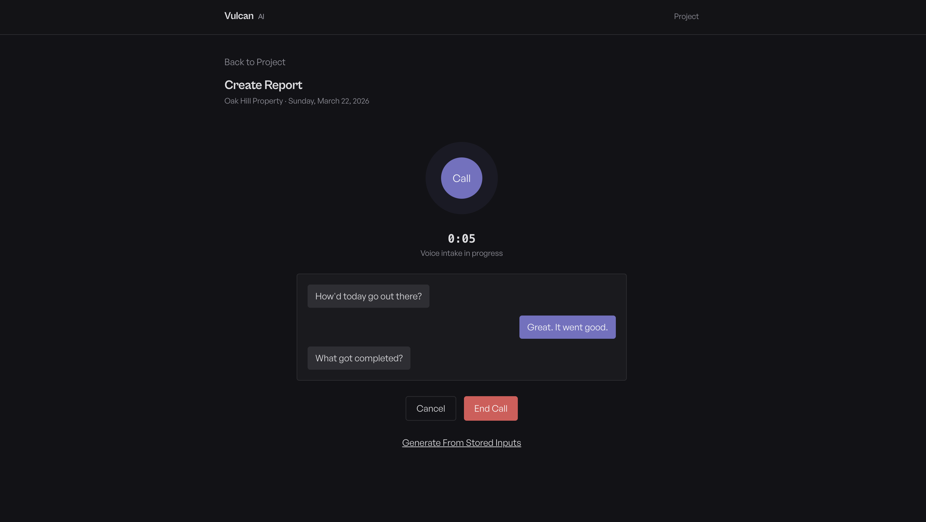Image resolution: width=926 pixels, height=522 pixels.
Task: Click the Oak Hill Property name text
Action: pyautogui.click(x=253, y=101)
